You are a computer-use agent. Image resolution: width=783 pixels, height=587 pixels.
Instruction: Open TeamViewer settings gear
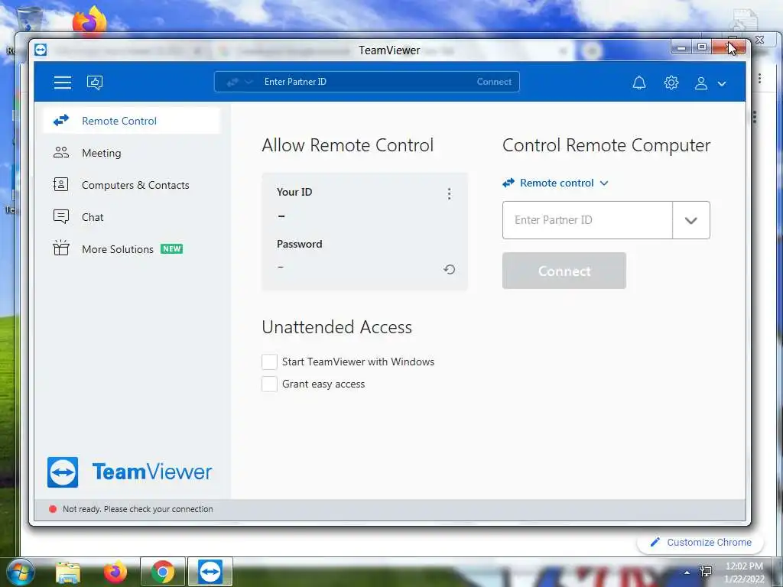671,83
